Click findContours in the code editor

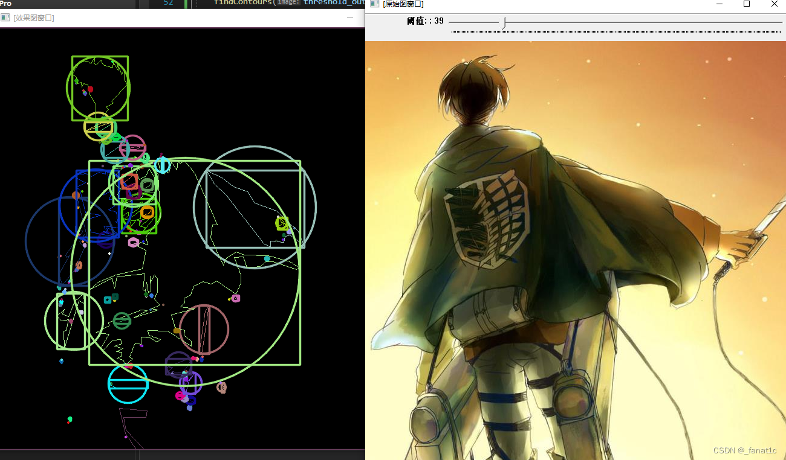pyautogui.click(x=242, y=3)
